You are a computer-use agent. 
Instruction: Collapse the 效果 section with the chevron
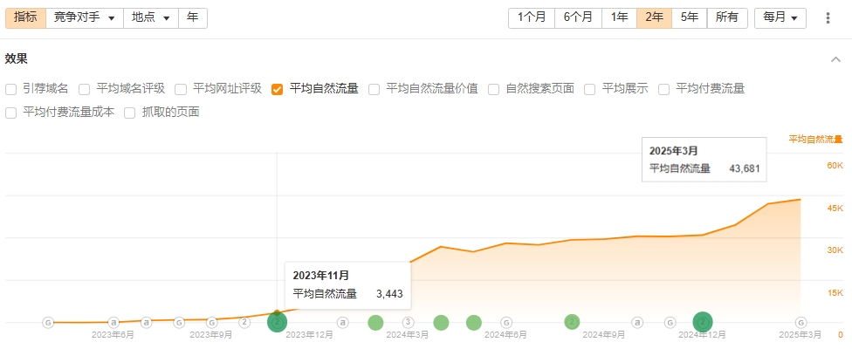[835, 59]
